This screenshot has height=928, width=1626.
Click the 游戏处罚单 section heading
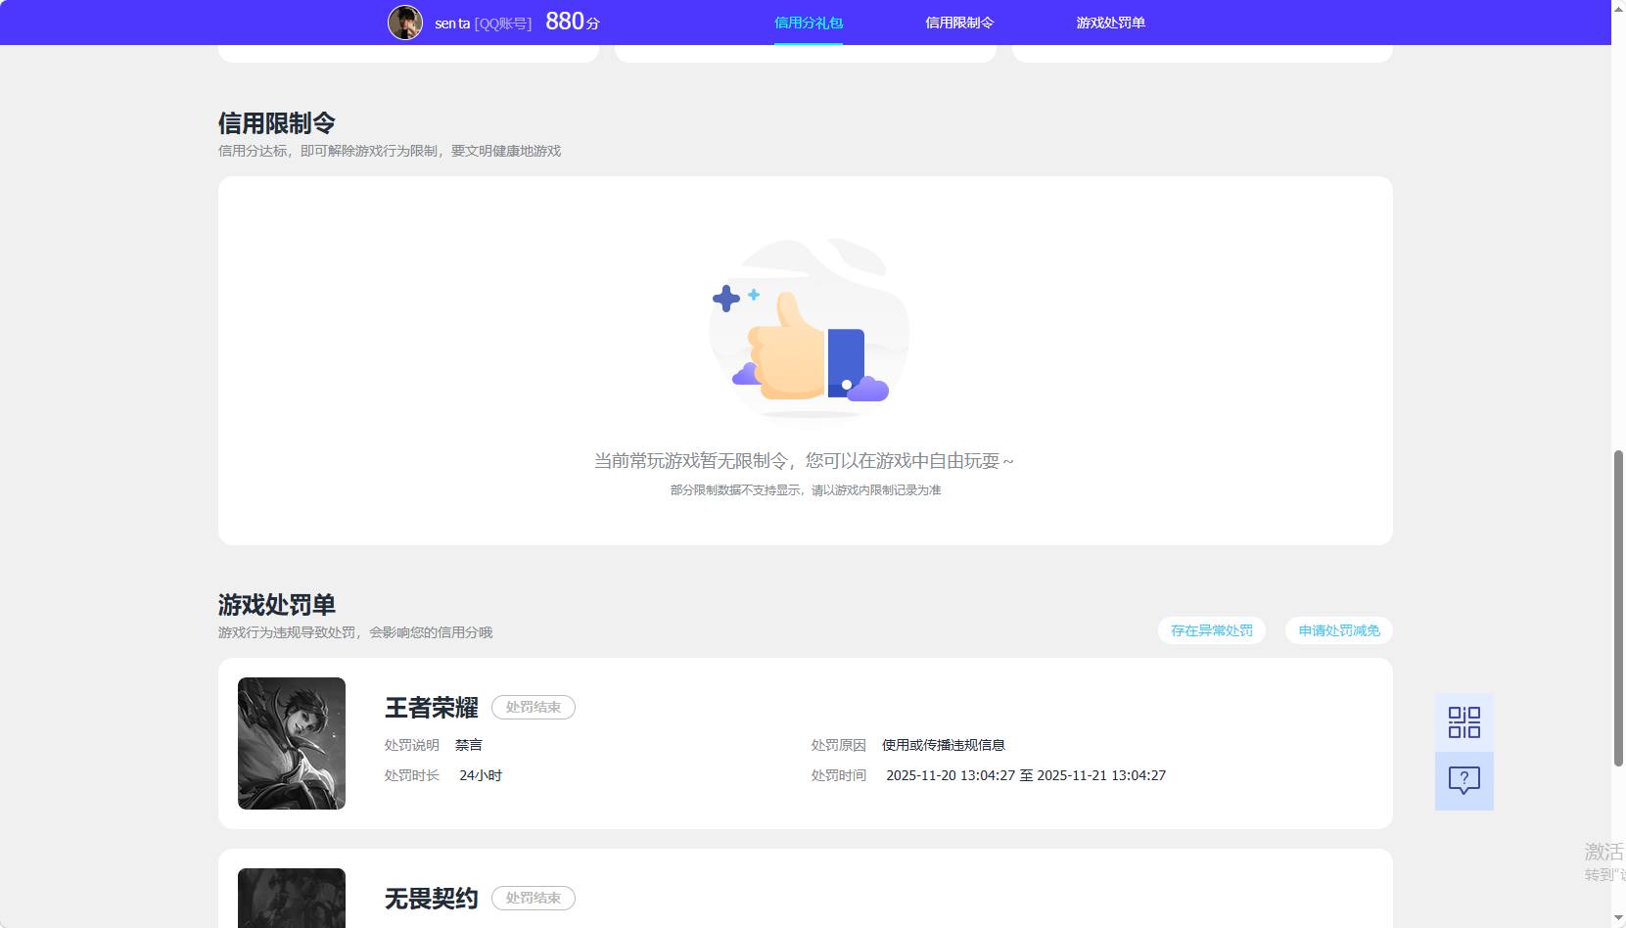(x=277, y=605)
